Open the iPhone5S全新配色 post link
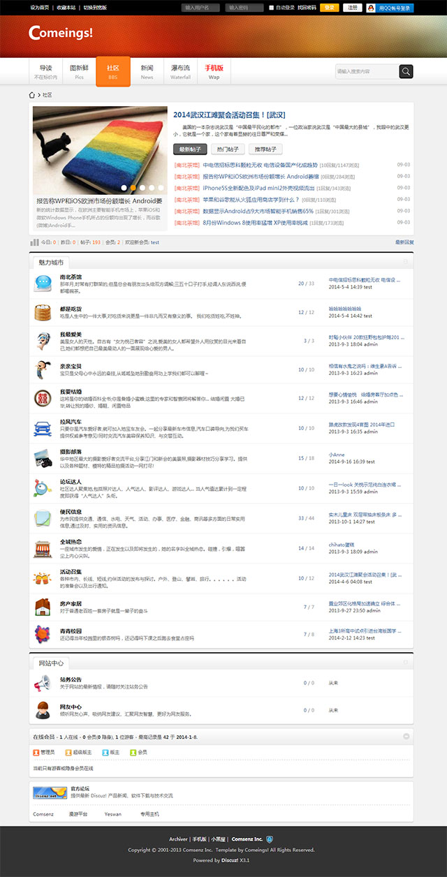This screenshot has width=447, height=877. coord(258,188)
